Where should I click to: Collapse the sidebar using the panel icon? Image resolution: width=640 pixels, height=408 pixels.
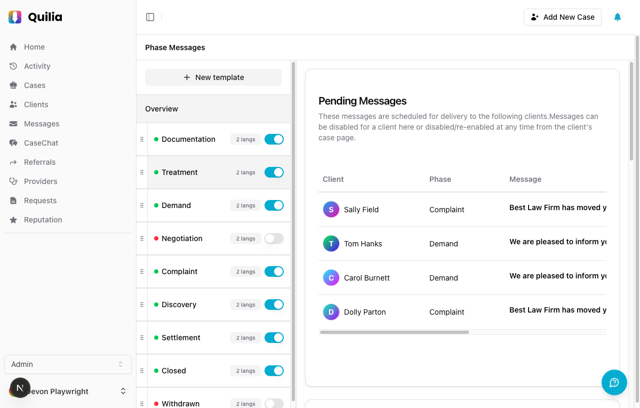click(x=150, y=17)
